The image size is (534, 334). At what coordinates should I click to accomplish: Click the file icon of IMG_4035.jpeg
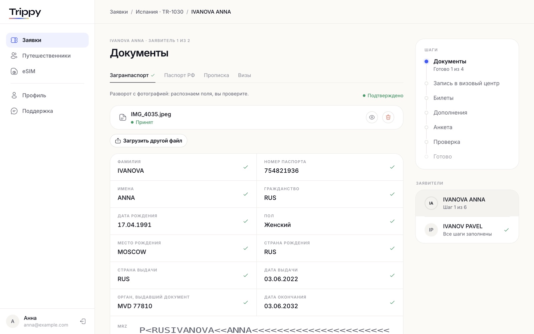tap(123, 117)
